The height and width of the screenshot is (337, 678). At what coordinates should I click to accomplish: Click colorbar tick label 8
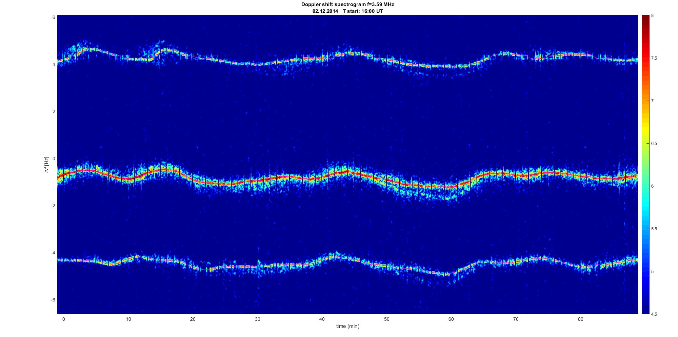click(x=652, y=16)
